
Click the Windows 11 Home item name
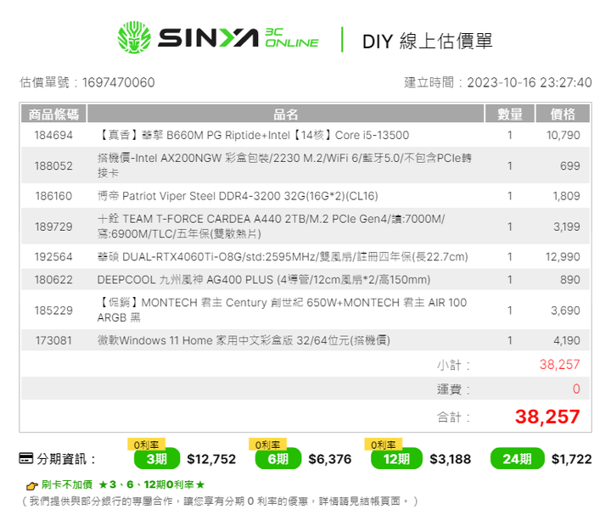click(x=244, y=340)
